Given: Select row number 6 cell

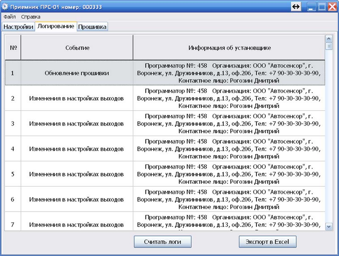Looking at the screenshot, I should coord(13,199).
